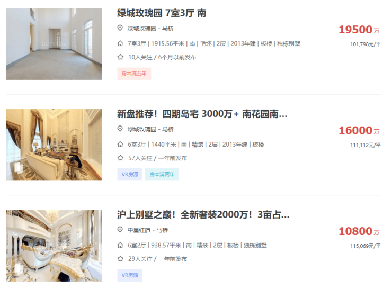Click the star follow icon beside 29人关注

click(120, 258)
